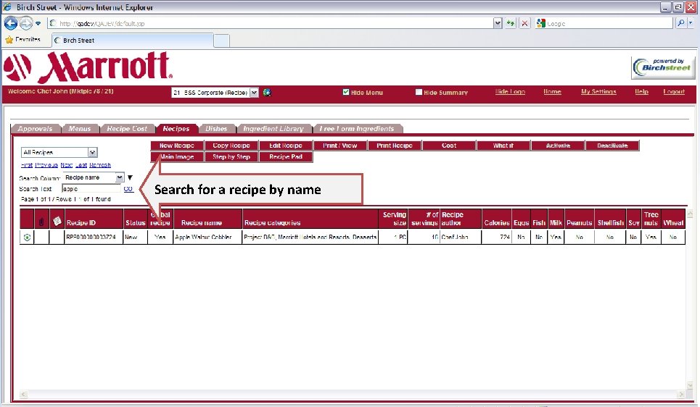Switch to the Approvals tab
This screenshot has width=700, height=407.
point(36,128)
